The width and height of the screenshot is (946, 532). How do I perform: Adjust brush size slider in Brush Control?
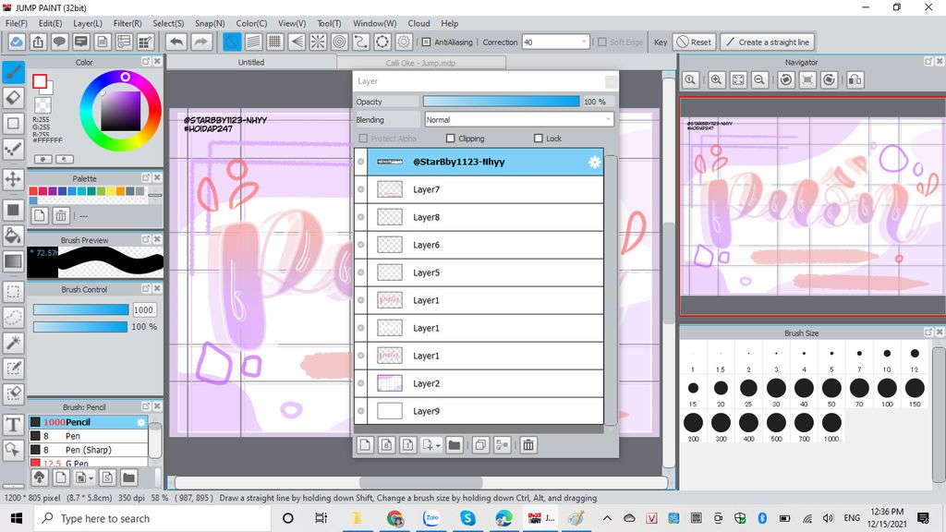pyautogui.click(x=81, y=309)
